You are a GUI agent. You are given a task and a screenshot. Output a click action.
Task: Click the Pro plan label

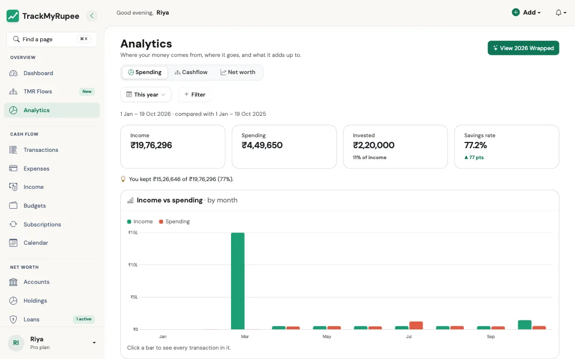click(x=40, y=348)
